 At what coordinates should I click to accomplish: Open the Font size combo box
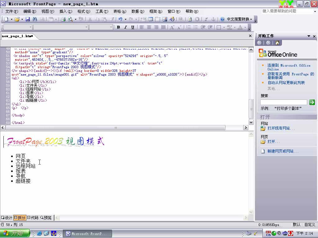[x=101, y=27]
